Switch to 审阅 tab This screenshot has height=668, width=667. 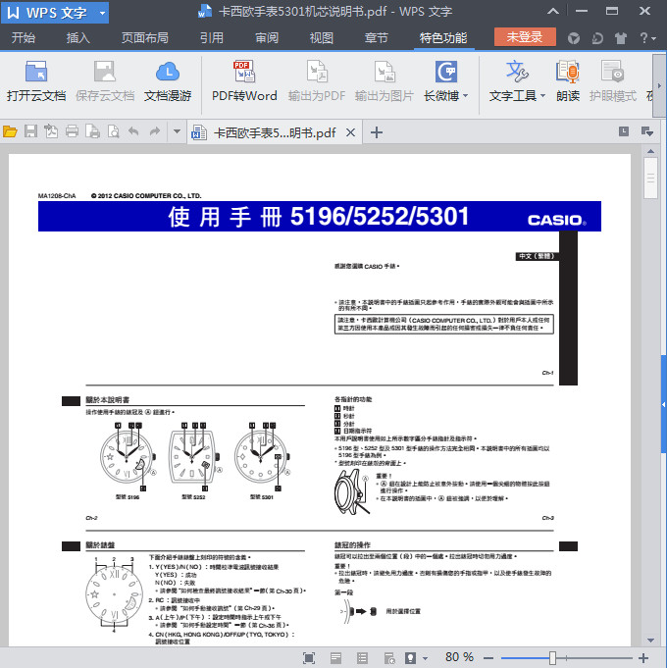267,38
